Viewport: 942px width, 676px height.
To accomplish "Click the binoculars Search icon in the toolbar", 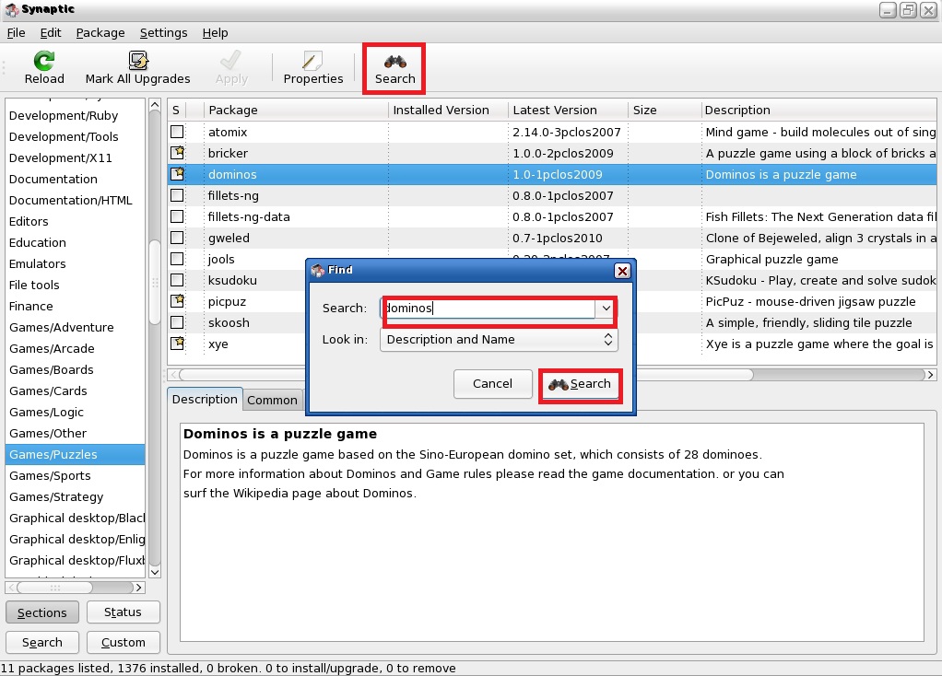I will (x=394, y=61).
